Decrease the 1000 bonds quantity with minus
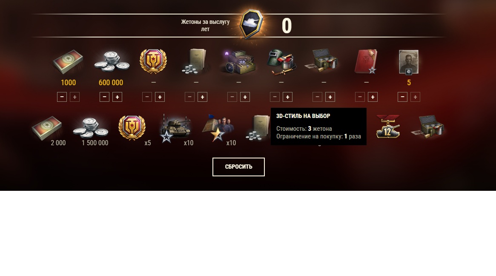 62,97
